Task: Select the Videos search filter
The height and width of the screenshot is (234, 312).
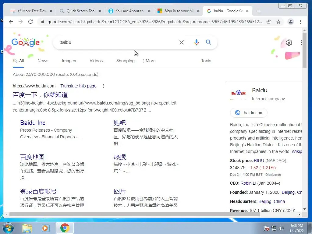Action: tap(96, 61)
